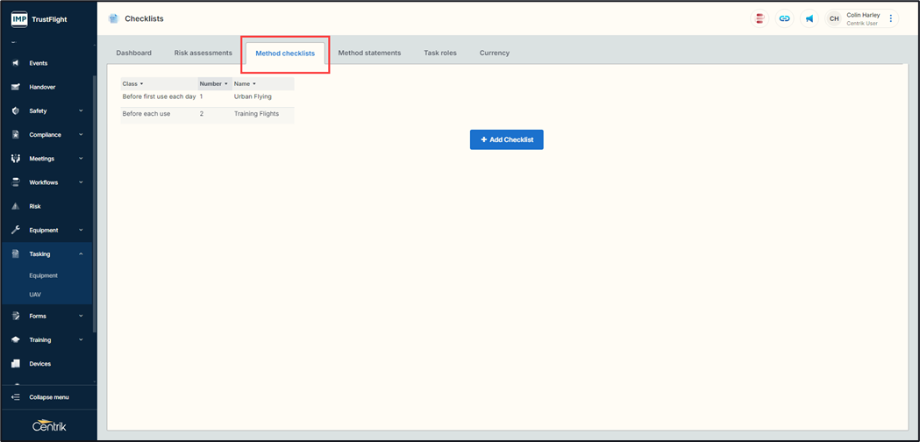The width and height of the screenshot is (920, 442).
Task: Click the Add Checklist button
Action: [506, 139]
